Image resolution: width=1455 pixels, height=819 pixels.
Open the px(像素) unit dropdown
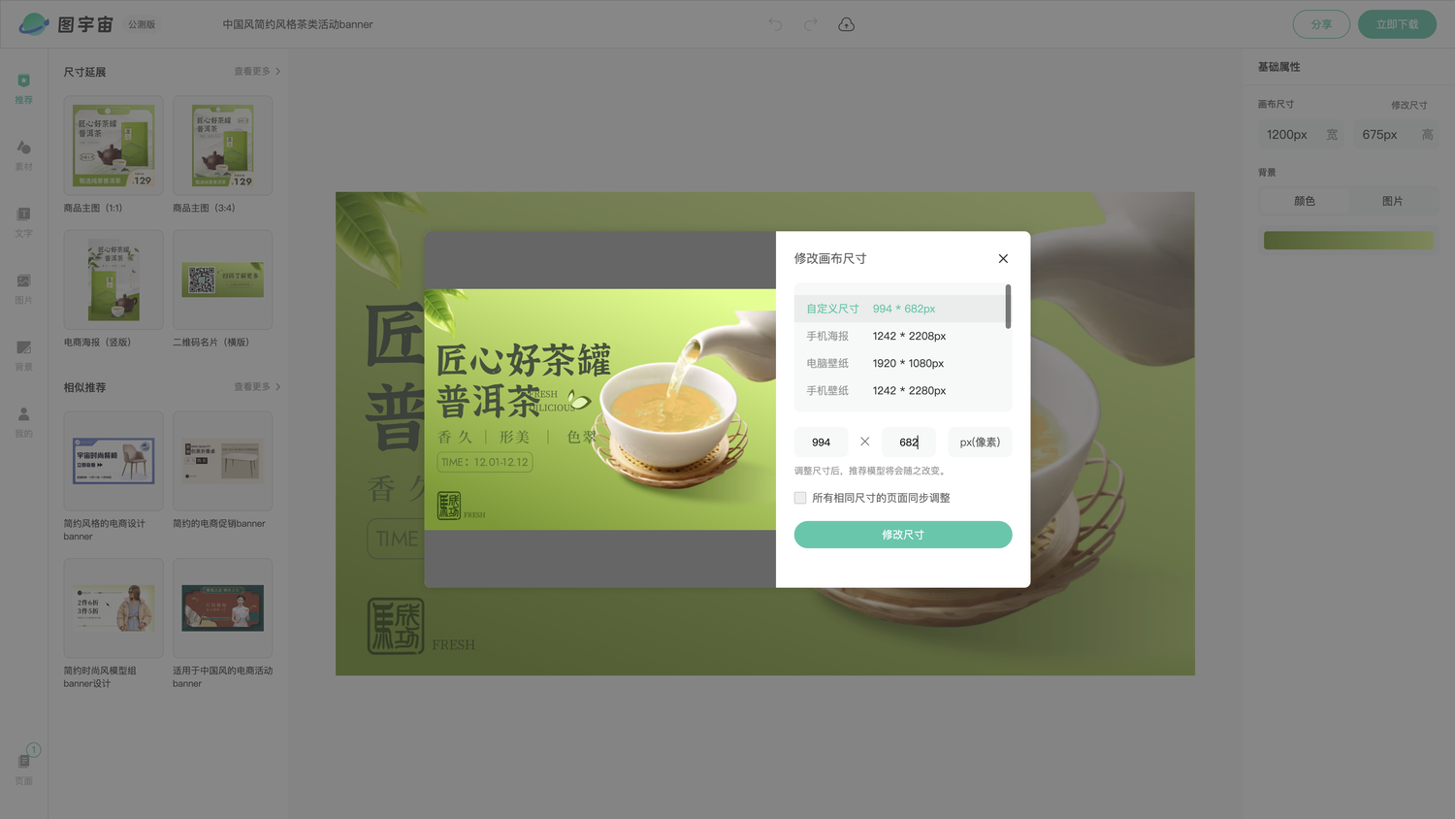[980, 442]
